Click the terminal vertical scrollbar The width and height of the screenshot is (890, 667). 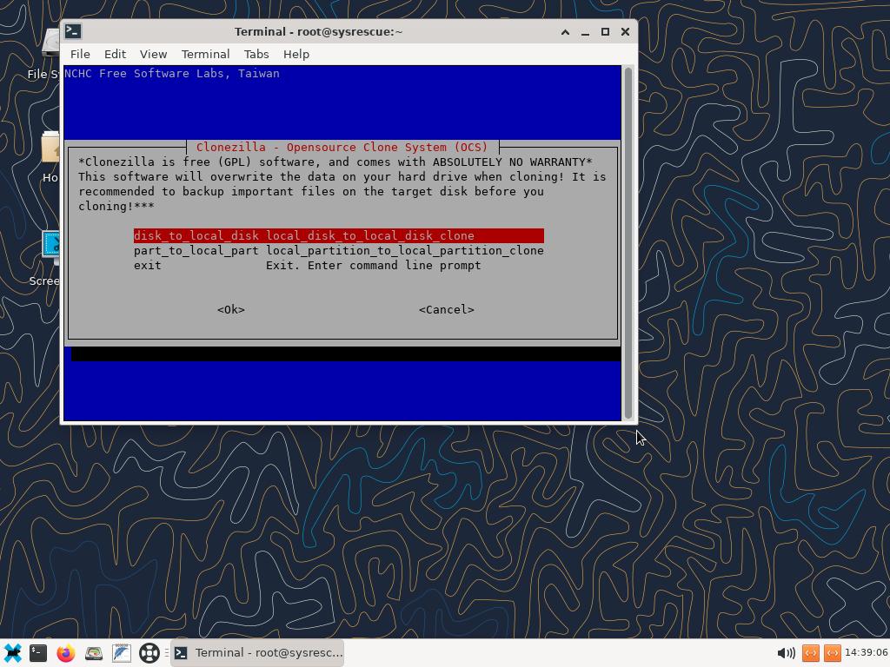click(628, 243)
